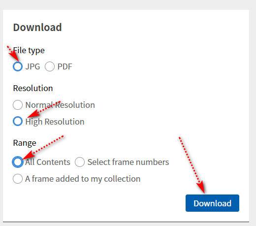Select the JPG file type radio button

[18, 66]
